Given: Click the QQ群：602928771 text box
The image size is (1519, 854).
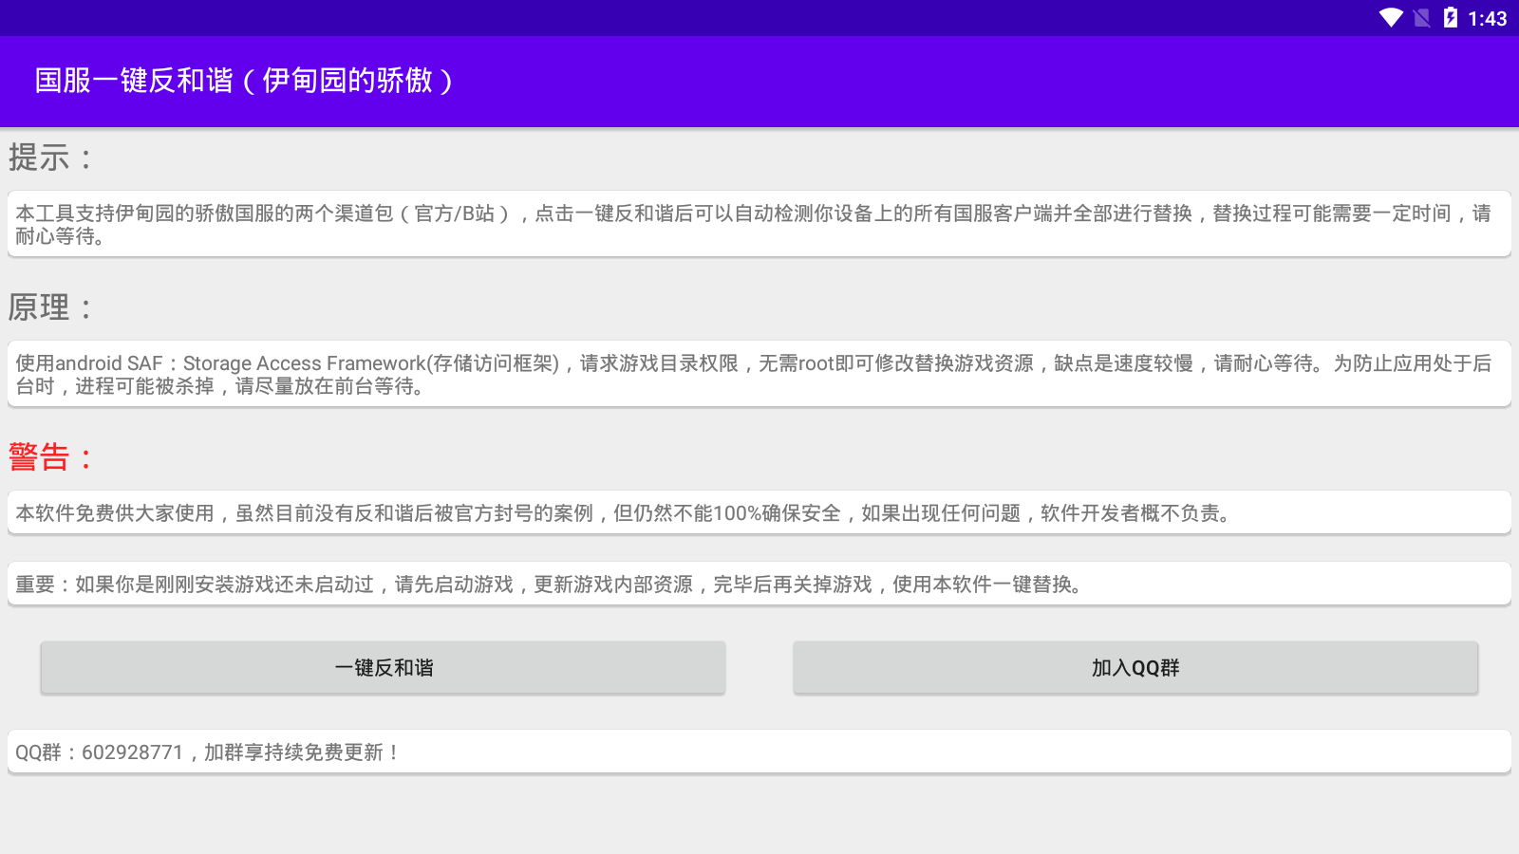Looking at the screenshot, I should tap(759, 752).
